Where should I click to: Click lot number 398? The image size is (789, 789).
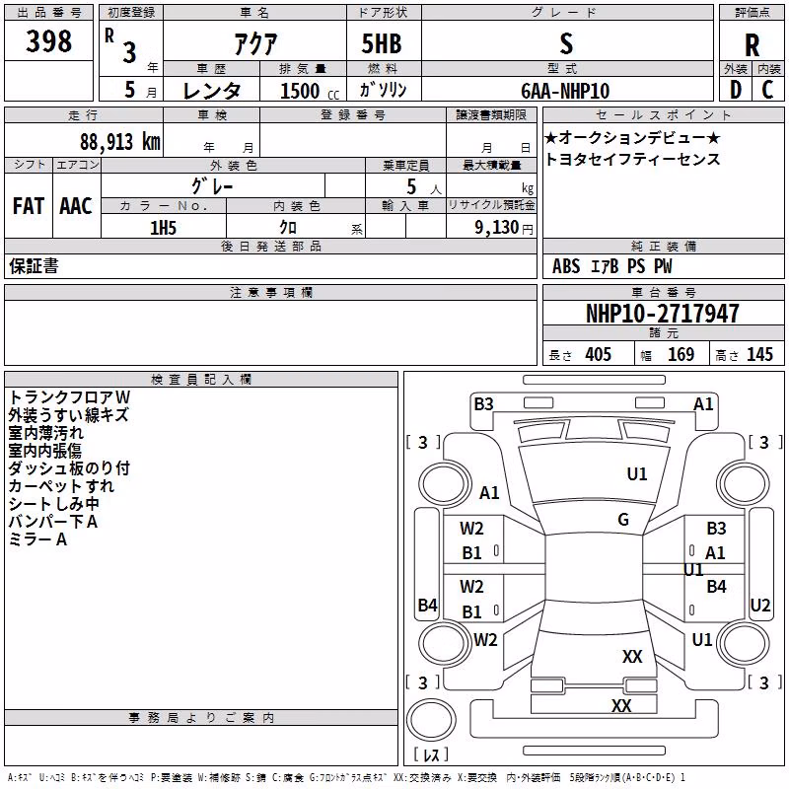(x=48, y=40)
